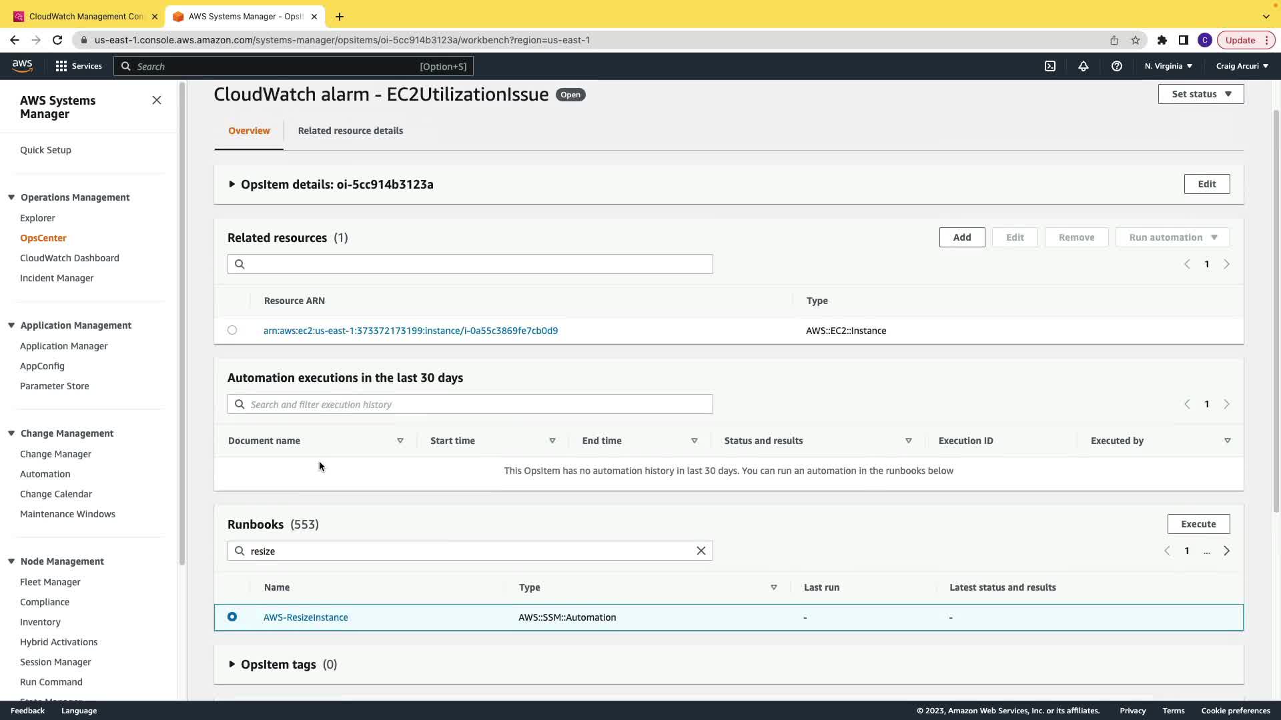Open the help question mark icon
This screenshot has width=1281, height=720.
pyautogui.click(x=1116, y=66)
